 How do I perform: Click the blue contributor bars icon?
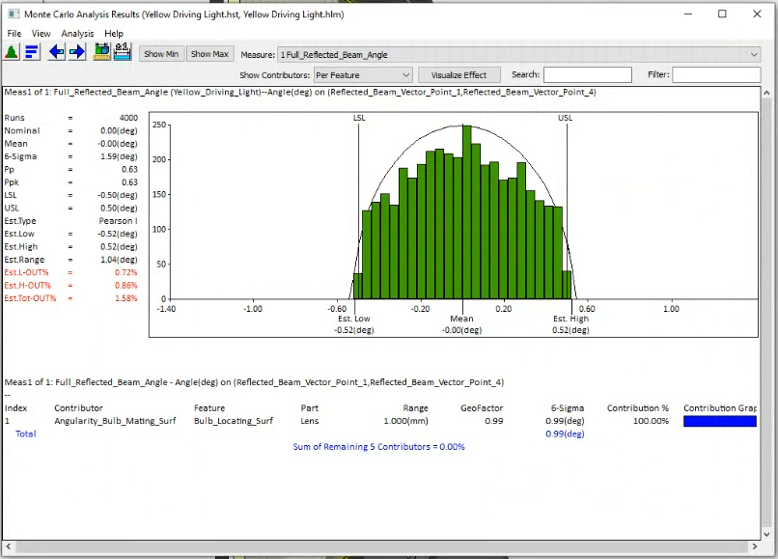[x=32, y=53]
